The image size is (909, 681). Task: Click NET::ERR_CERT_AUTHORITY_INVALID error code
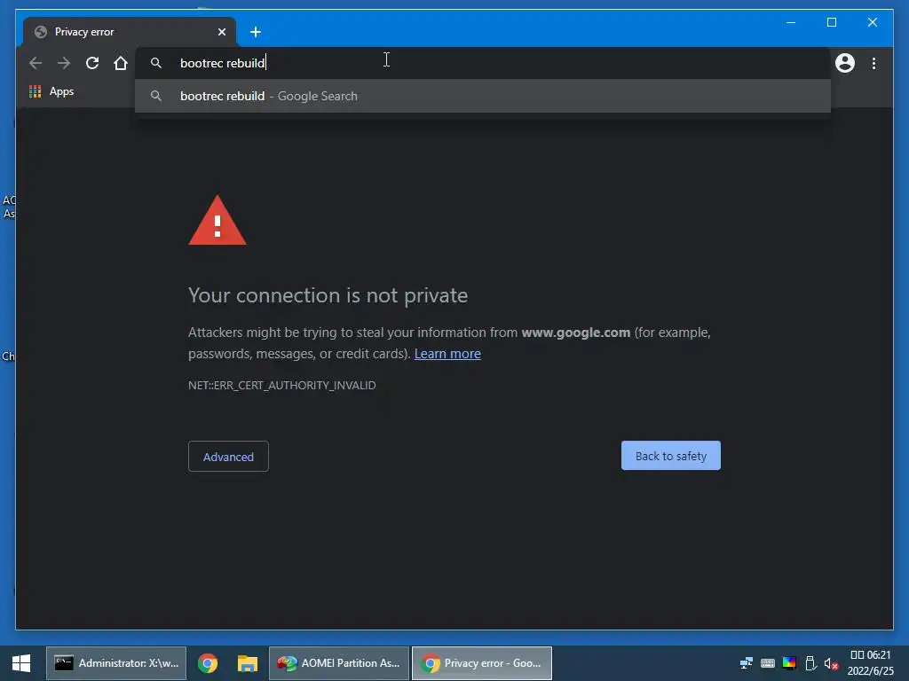click(281, 385)
